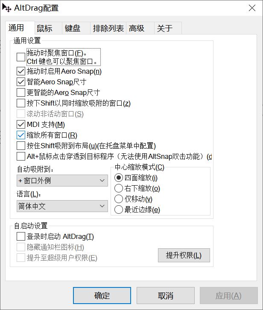This screenshot has height=310, width=263.
Task: Click the 提升权限 button
Action: tap(184, 255)
